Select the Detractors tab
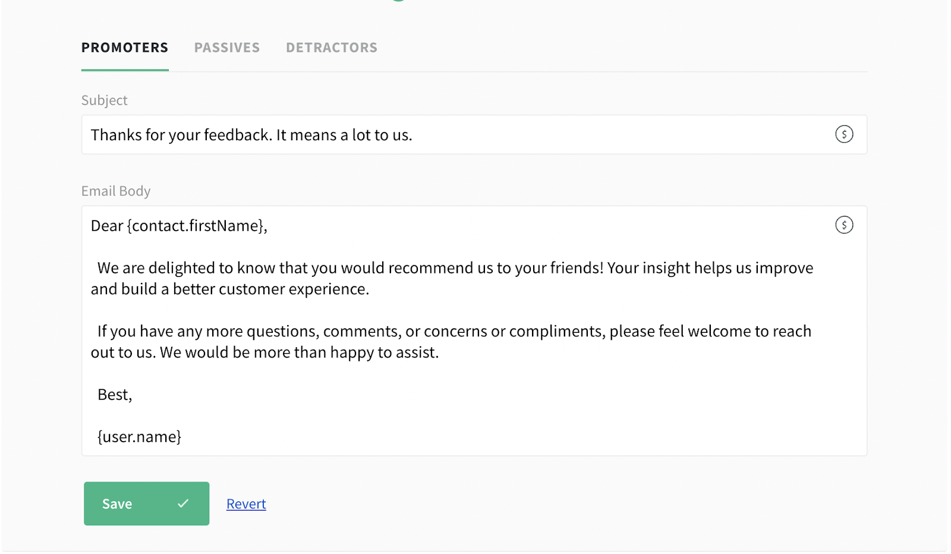The image size is (951, 554). 332,48
